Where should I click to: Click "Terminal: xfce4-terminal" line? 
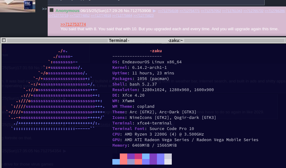click(142, 123)
